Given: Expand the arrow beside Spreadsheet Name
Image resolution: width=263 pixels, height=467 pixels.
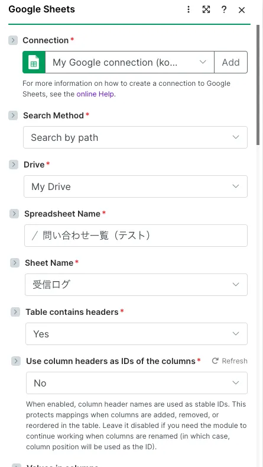Looking at the screenshot, I should point(14,214).
